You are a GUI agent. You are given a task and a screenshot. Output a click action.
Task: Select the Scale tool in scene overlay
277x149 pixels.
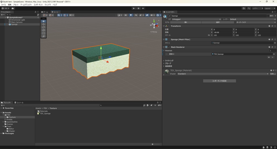tap(44, 30)
